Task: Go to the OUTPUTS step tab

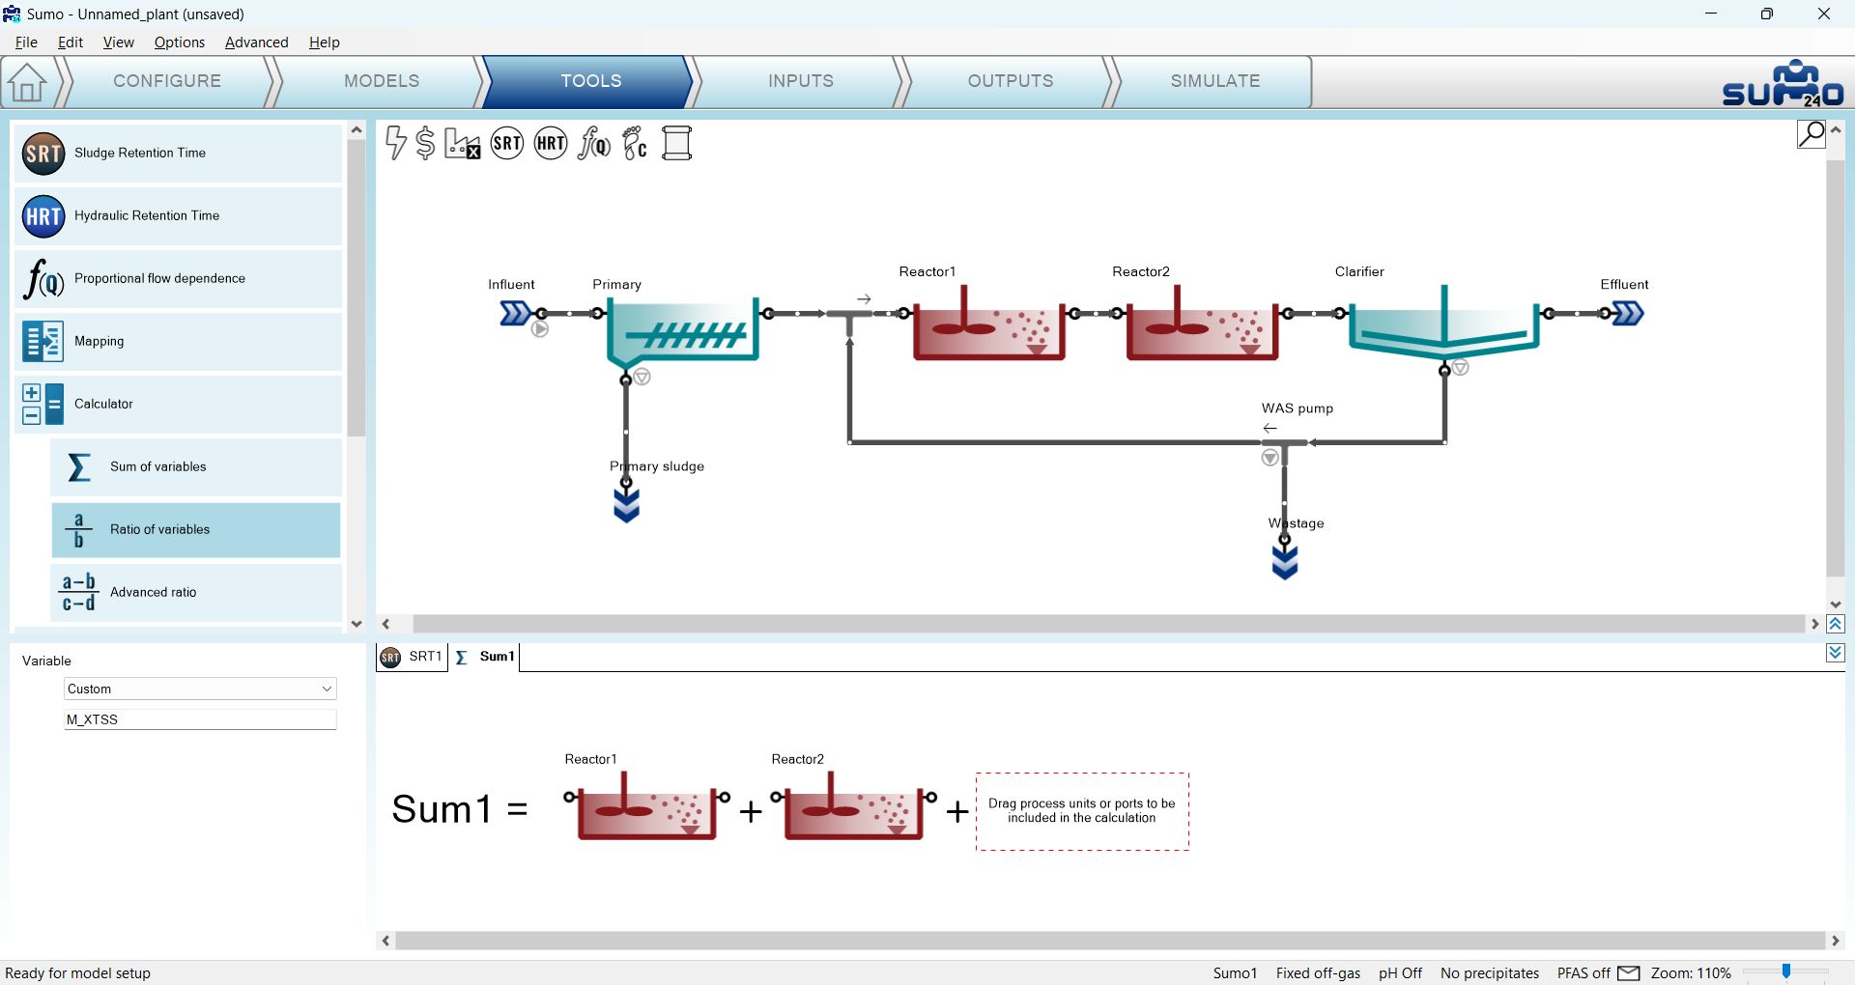Action: (1011, 81)
